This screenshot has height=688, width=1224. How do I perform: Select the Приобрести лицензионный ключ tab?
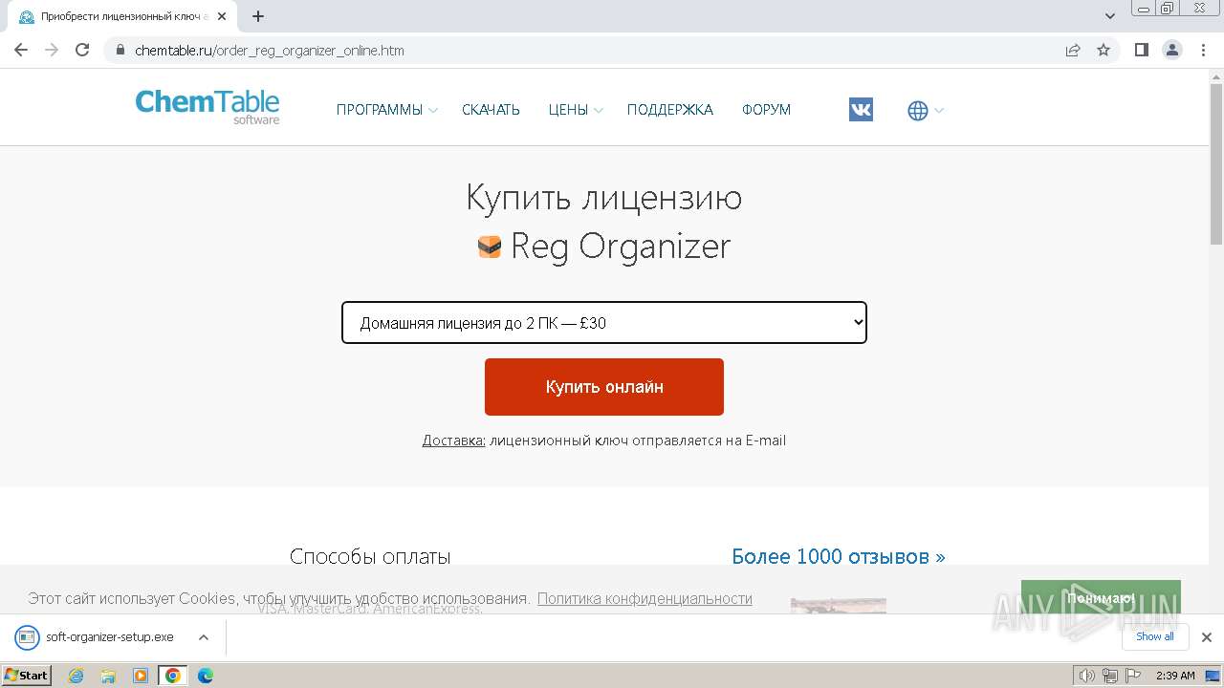click(124, 16)
